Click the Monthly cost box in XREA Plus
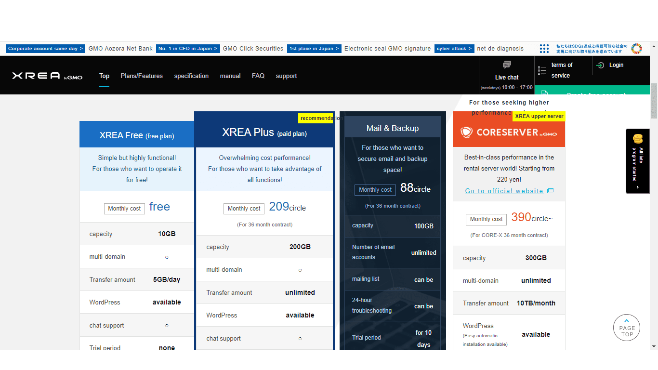Screen dimensions: 658x370 (244, 209)
